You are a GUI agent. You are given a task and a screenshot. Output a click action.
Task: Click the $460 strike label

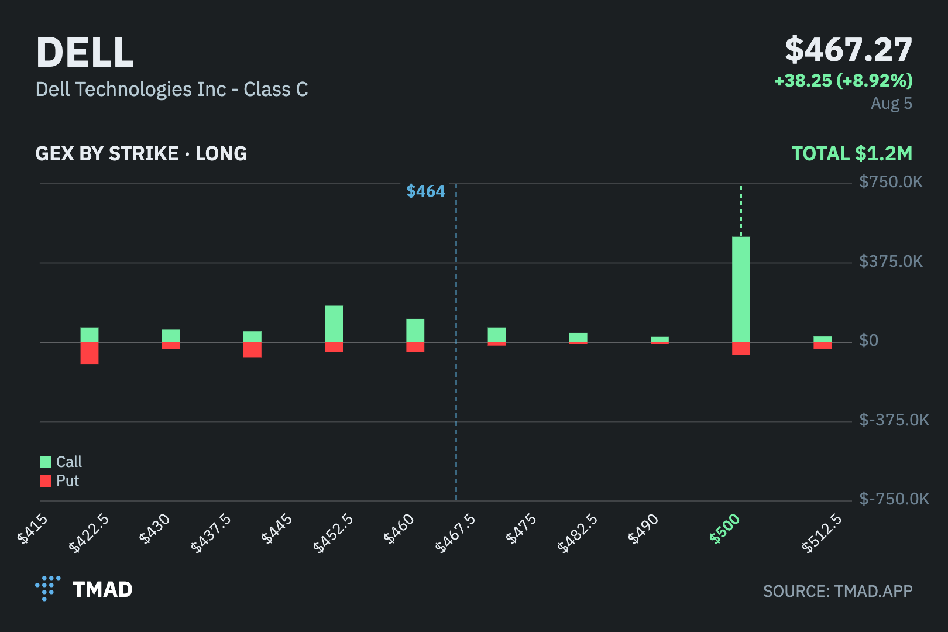click(x=399, y=528)
